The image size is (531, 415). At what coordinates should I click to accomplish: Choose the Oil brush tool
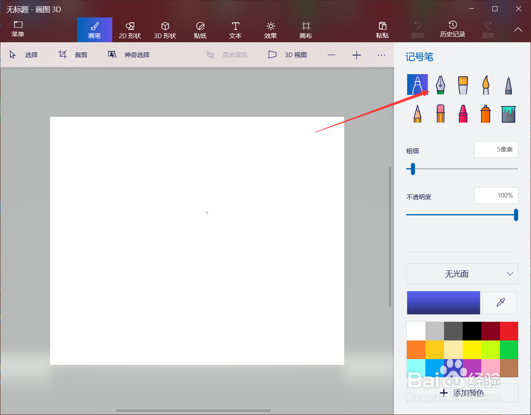click(463, 84)
